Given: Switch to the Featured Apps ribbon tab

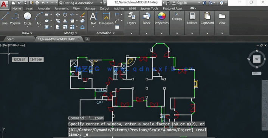Looking at the screenshot, I should (x=173, y=8).
